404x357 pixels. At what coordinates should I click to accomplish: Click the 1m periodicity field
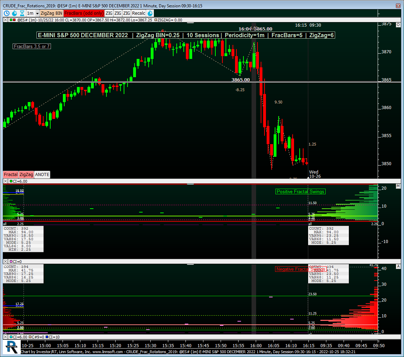pyautogui.click(x=31, y=13)
